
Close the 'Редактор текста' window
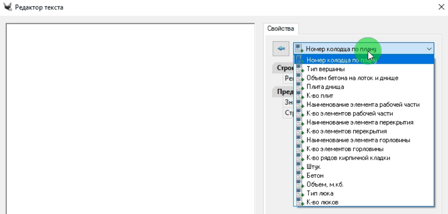(x=441, y=7)
